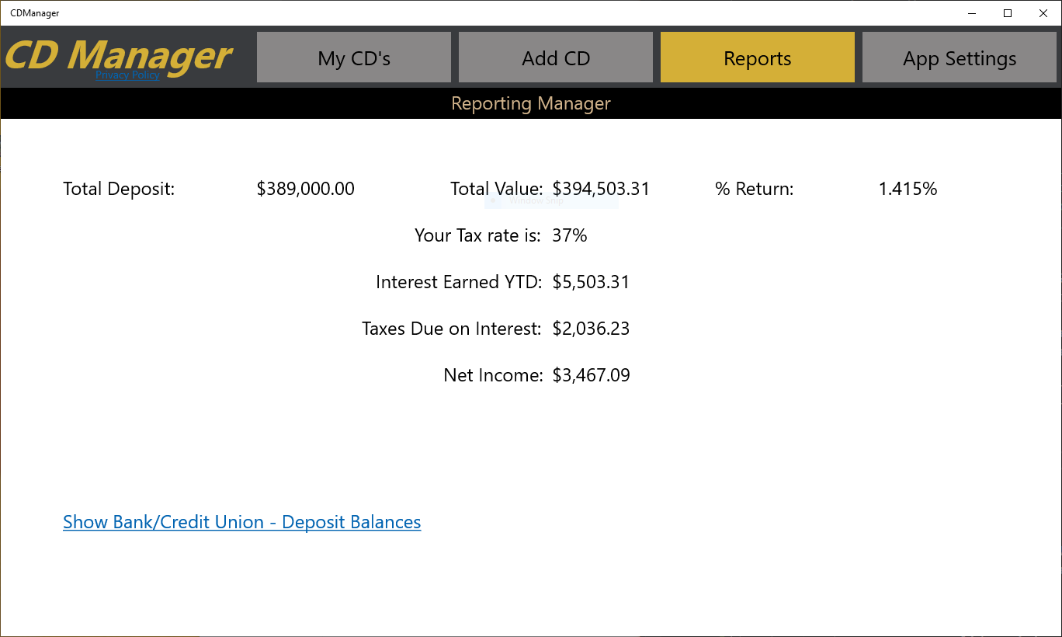This screenshot has height=637, width=1062.
Task: Click the Reporting Manager header
Action: click(x=531, y=103)
